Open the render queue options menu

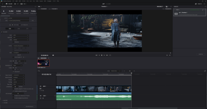(205, 7)
